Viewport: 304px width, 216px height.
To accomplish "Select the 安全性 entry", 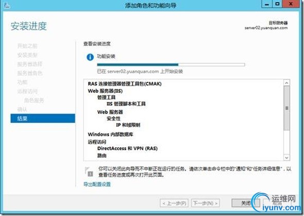I will point(113,119).
